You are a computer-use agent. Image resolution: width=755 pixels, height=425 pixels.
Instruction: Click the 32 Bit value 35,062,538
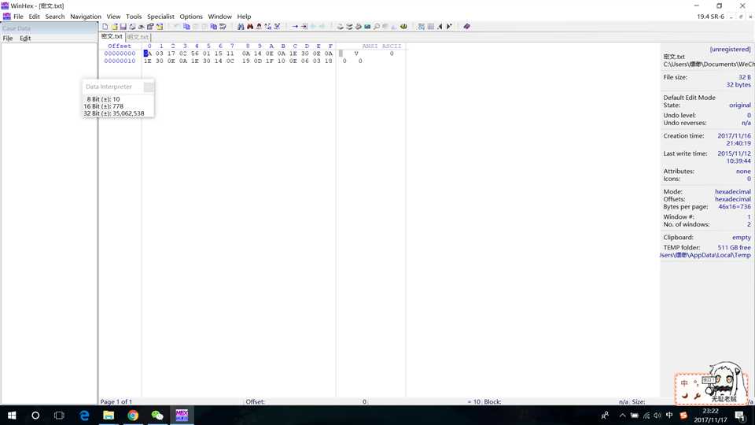tap(128, 113)
